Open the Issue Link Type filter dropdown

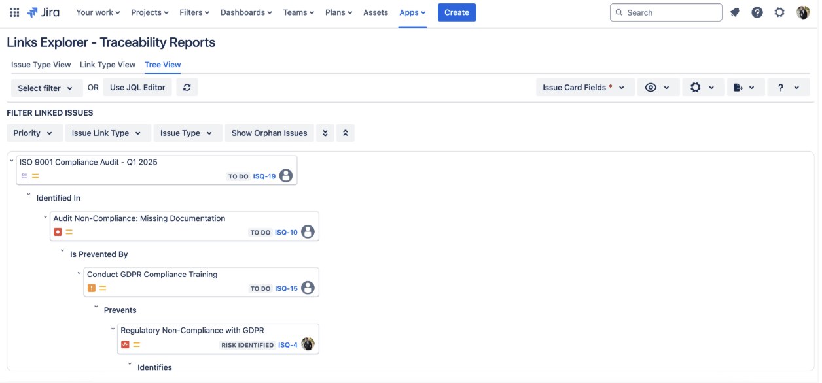(x=107, y=133)
